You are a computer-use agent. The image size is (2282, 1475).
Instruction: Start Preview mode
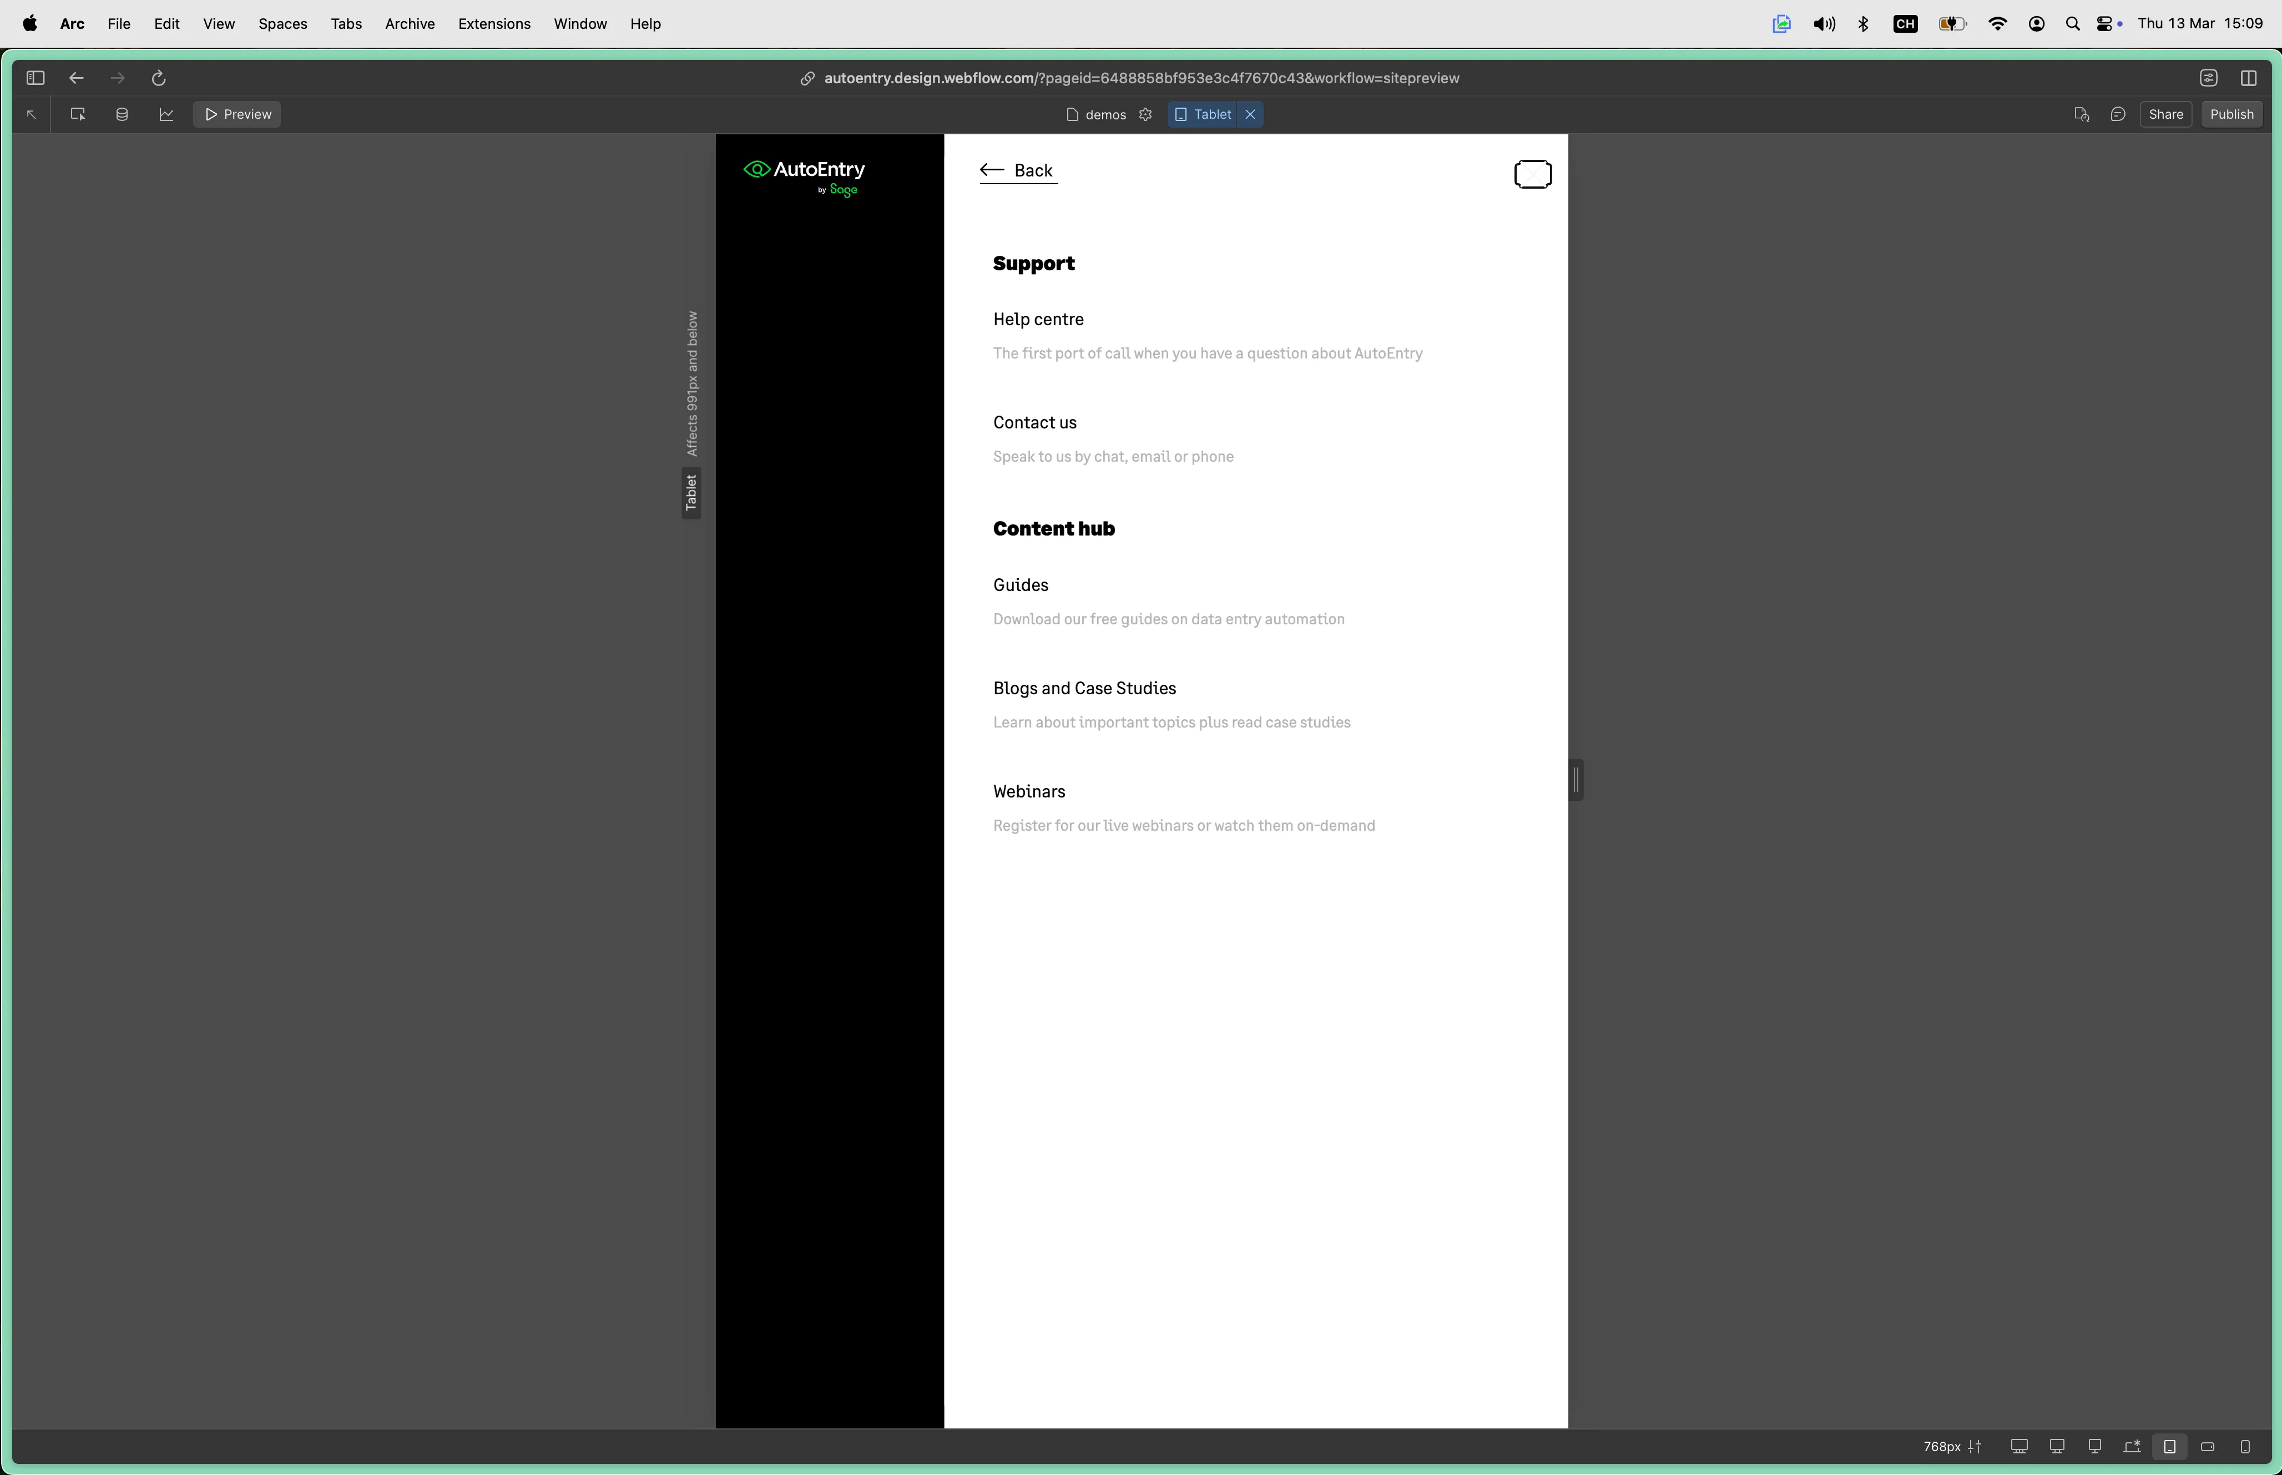pos(238,114)
